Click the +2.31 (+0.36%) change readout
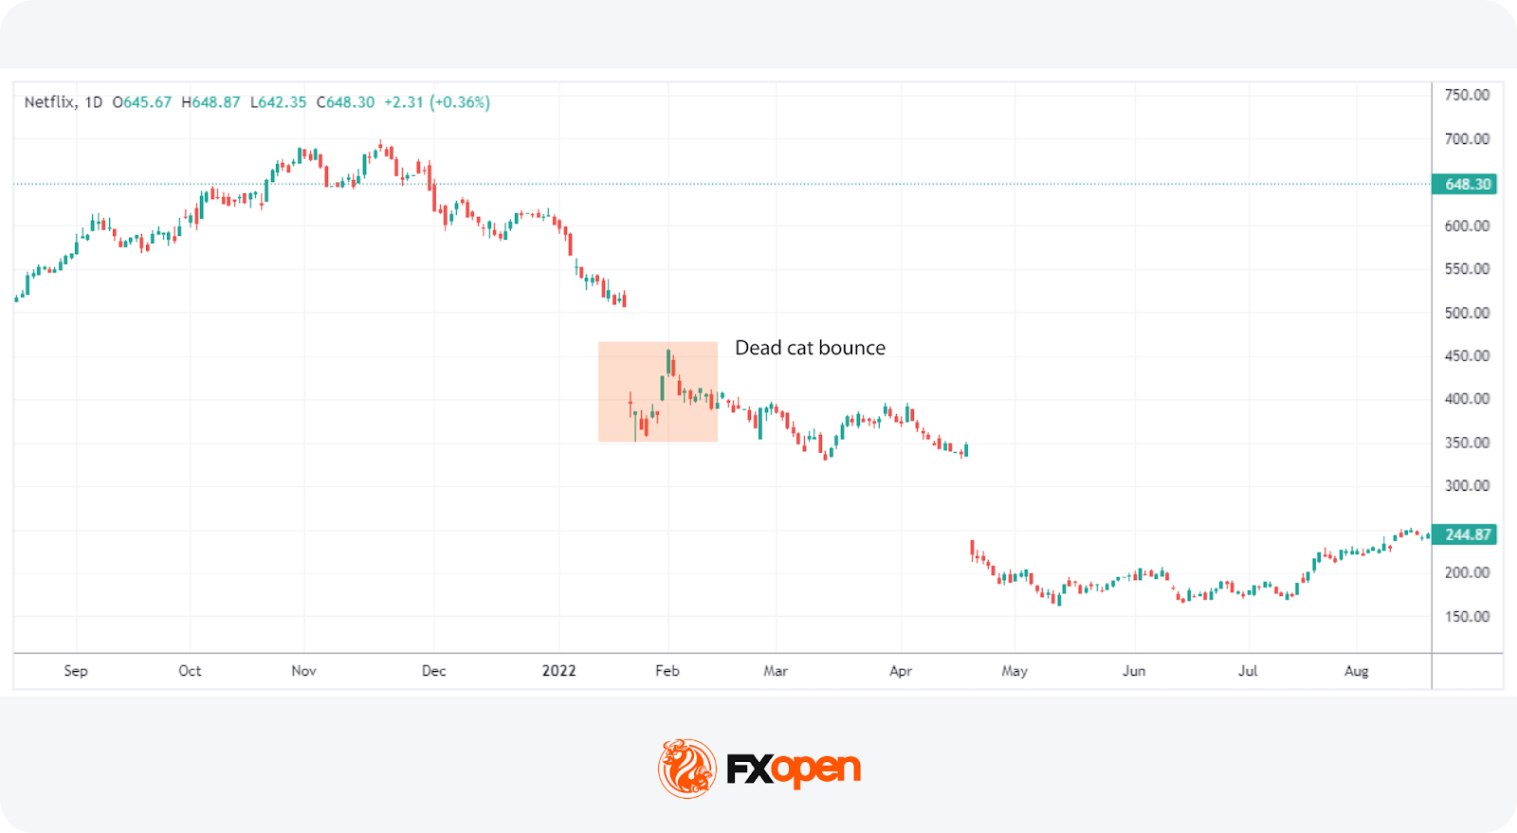Image resolution: width=1517 pixels, height=833 pixels. pos(437,102)
